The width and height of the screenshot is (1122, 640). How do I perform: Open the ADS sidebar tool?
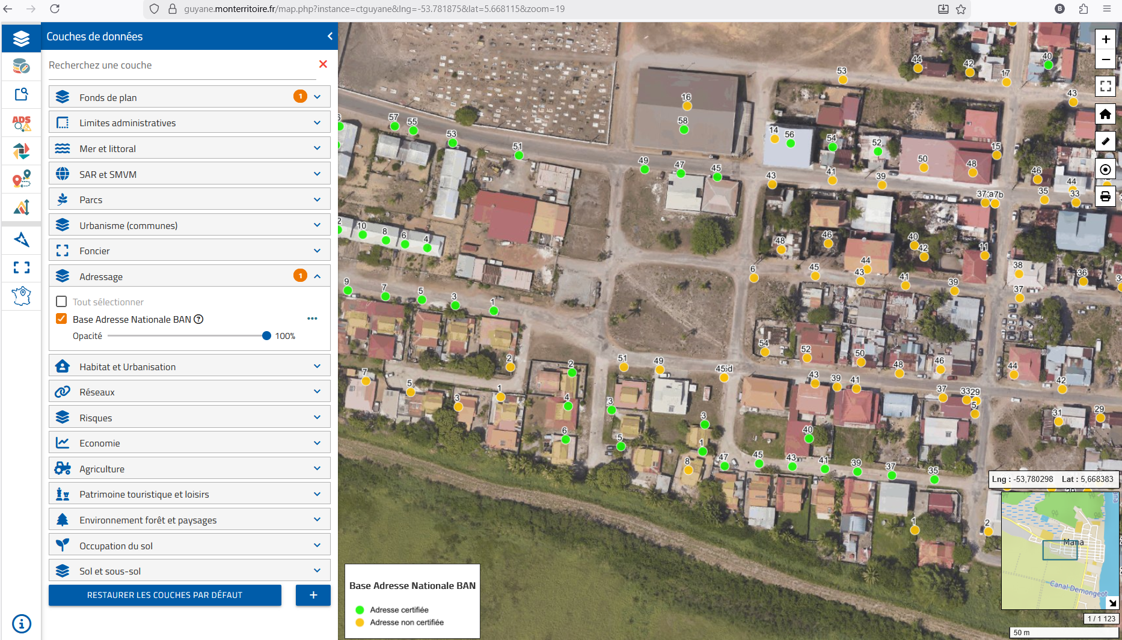tap(22, 123)
